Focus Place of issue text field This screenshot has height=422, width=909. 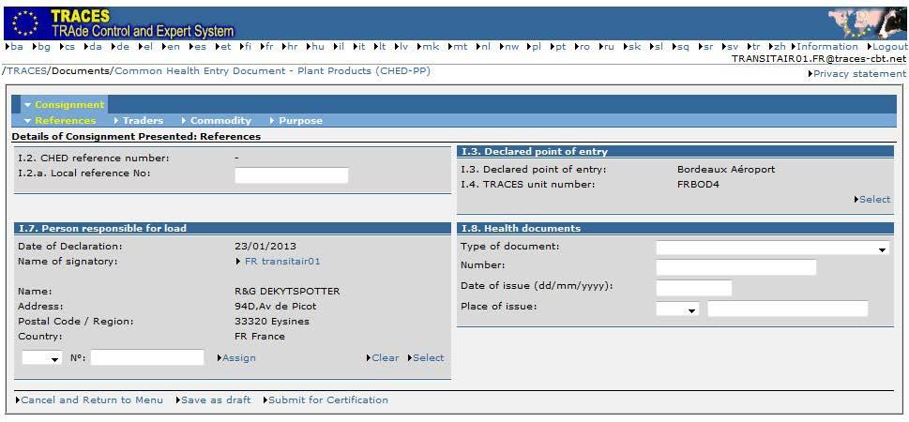click(788, 309)
